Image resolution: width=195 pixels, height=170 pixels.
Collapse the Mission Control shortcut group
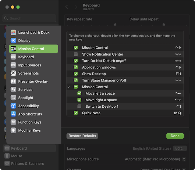69,87
